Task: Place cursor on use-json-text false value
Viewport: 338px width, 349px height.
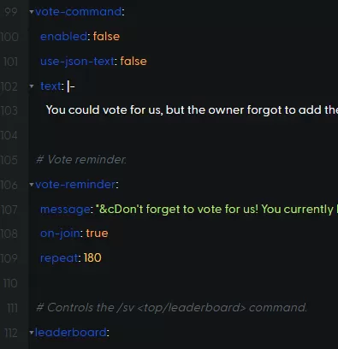Action: (x=133, y=62)
